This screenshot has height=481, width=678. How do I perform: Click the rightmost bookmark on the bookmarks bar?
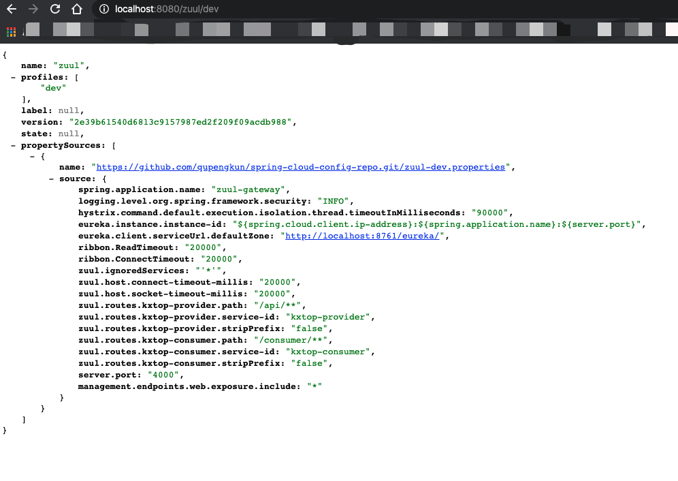(670, 30)
